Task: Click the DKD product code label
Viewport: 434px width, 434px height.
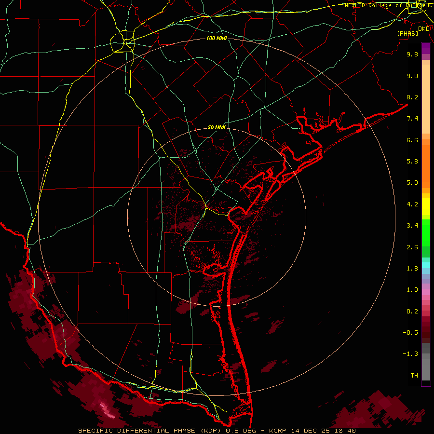Action: pos(424,29)
